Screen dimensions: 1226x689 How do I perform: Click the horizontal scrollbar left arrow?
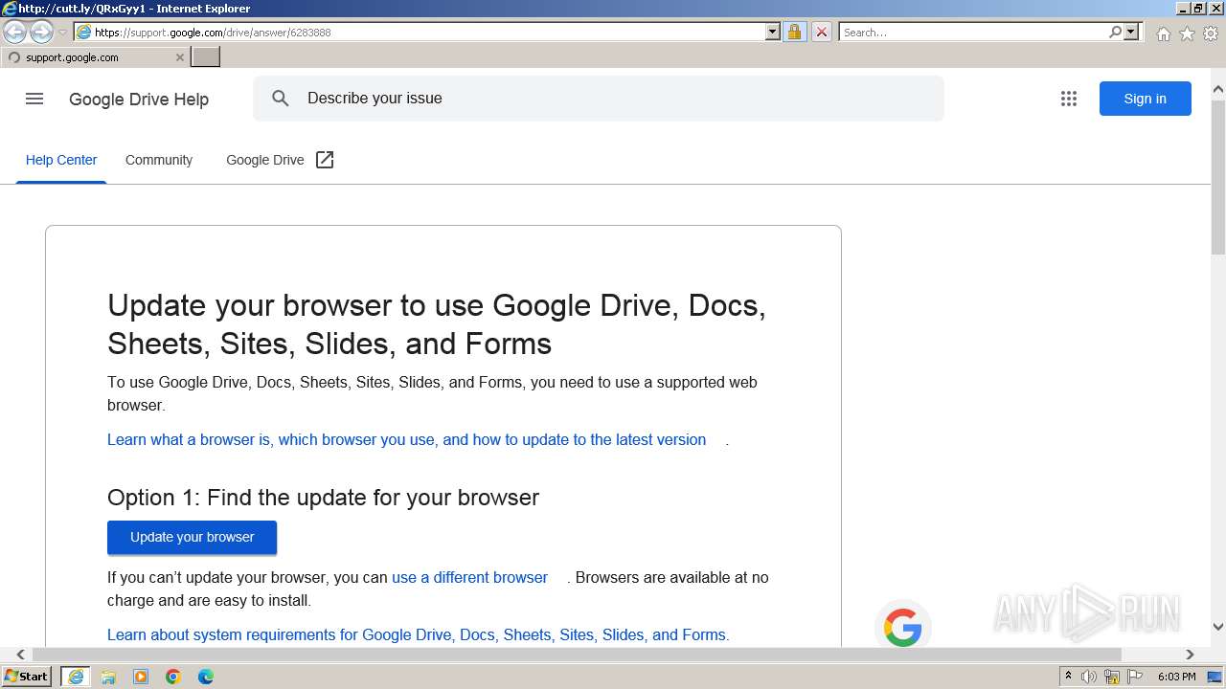click(x=20, y=655)
